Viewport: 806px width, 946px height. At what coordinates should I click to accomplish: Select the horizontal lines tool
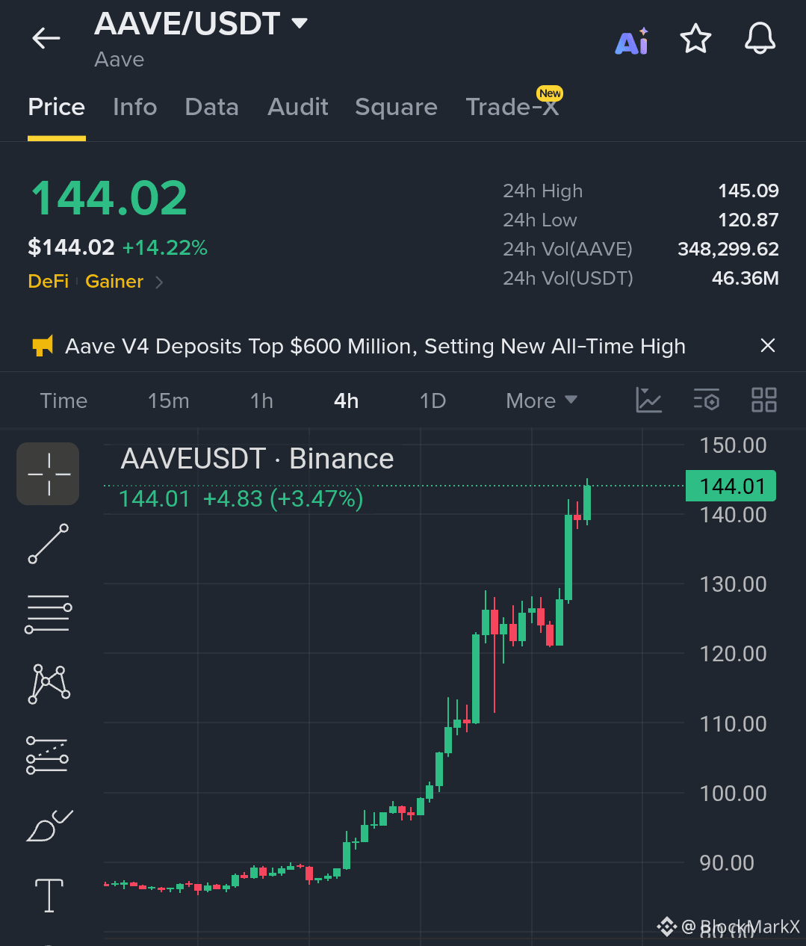point(49,613)
